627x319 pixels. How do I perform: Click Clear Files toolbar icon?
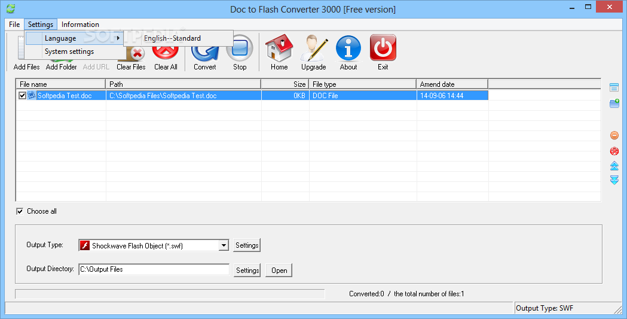131,60
